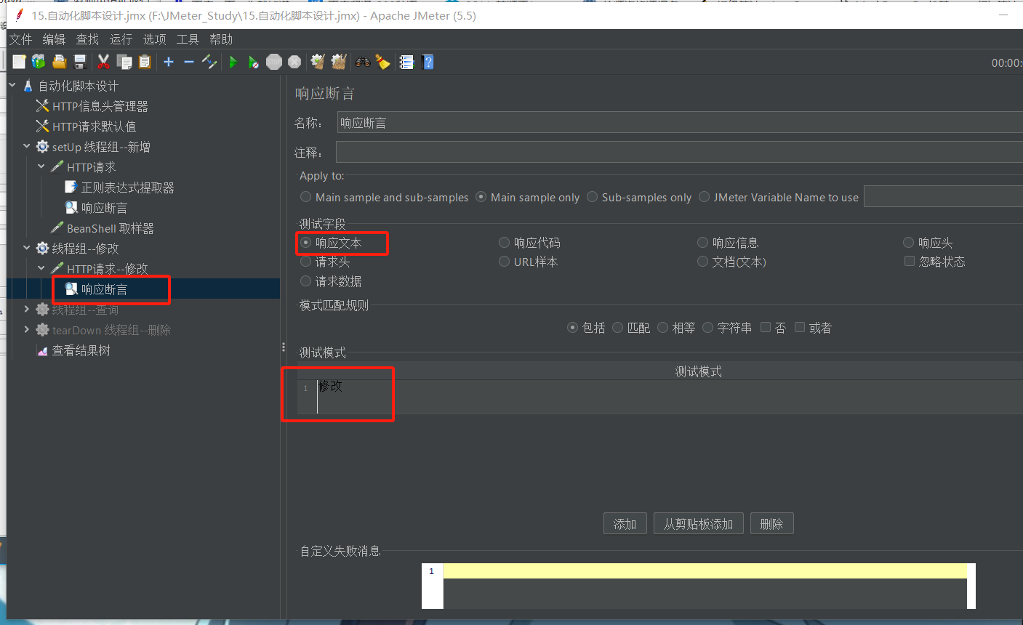
Task: Enable the 忽略状态 checkbox
Action: point(934,262)
